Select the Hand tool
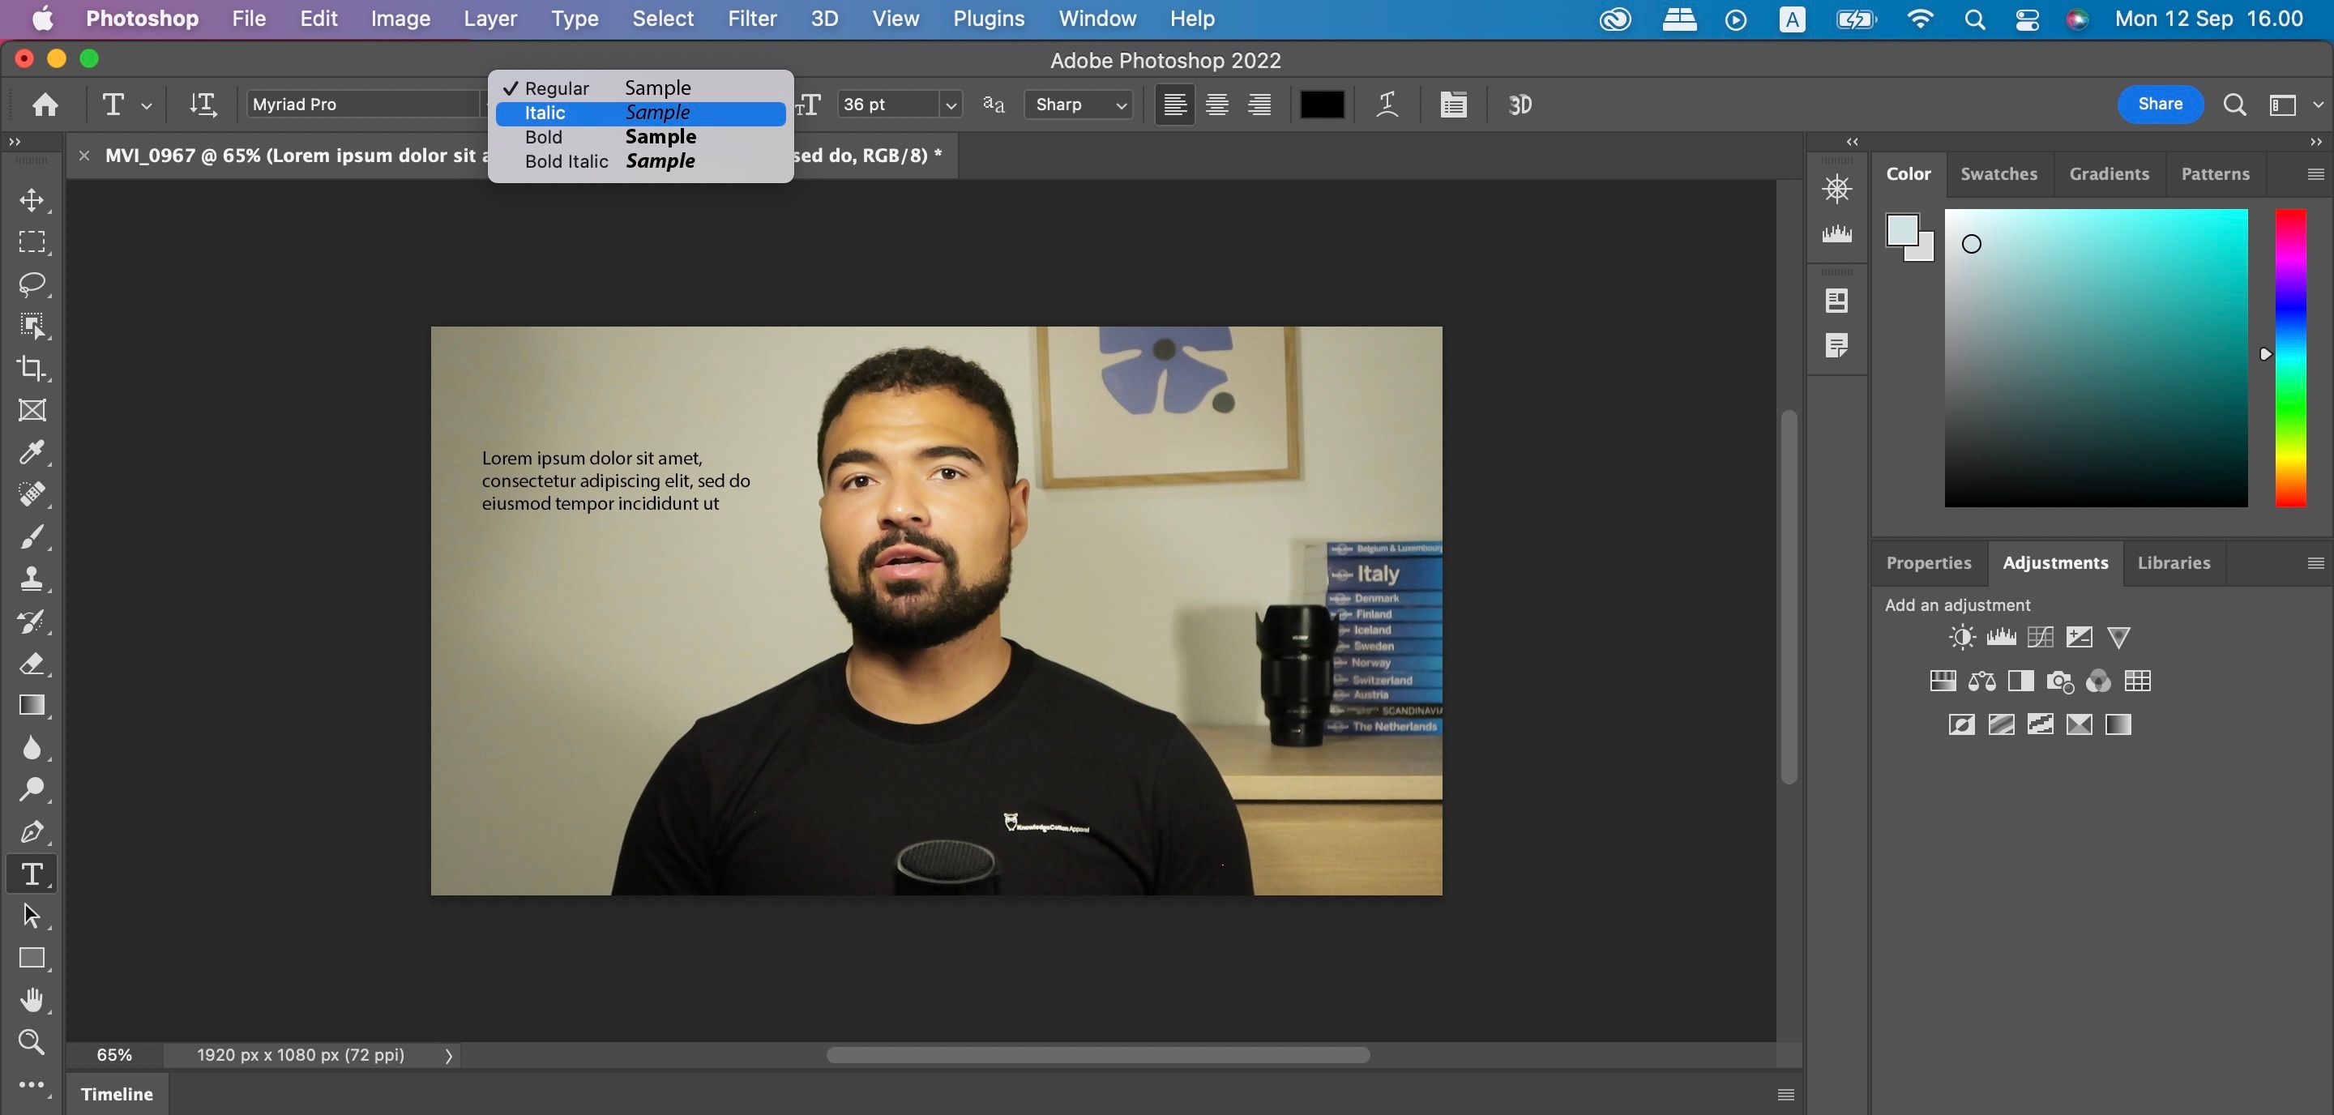 click(x=32, y=1000)
